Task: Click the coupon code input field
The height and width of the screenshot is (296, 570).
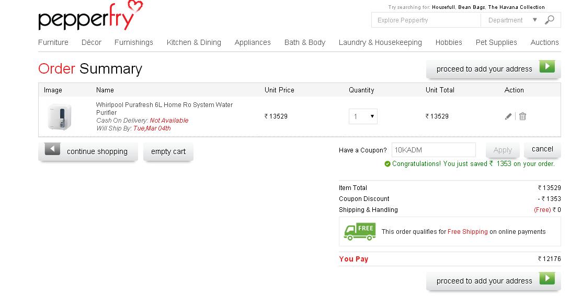Action: (434, 150)
